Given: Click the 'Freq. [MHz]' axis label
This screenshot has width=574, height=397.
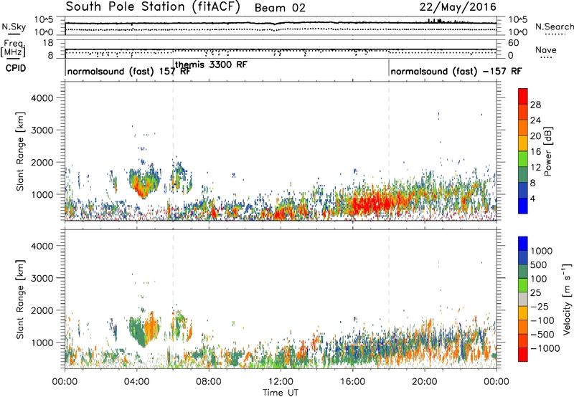Looking at the screenshot, I should click(13, 48).
